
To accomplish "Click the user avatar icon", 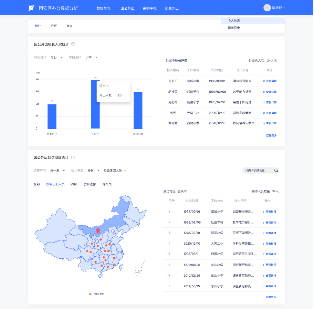I will 267,8.
